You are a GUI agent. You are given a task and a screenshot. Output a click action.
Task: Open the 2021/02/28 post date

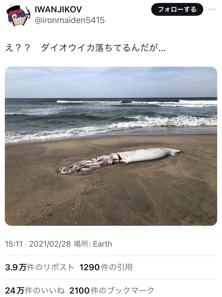(x=50, y=244)
